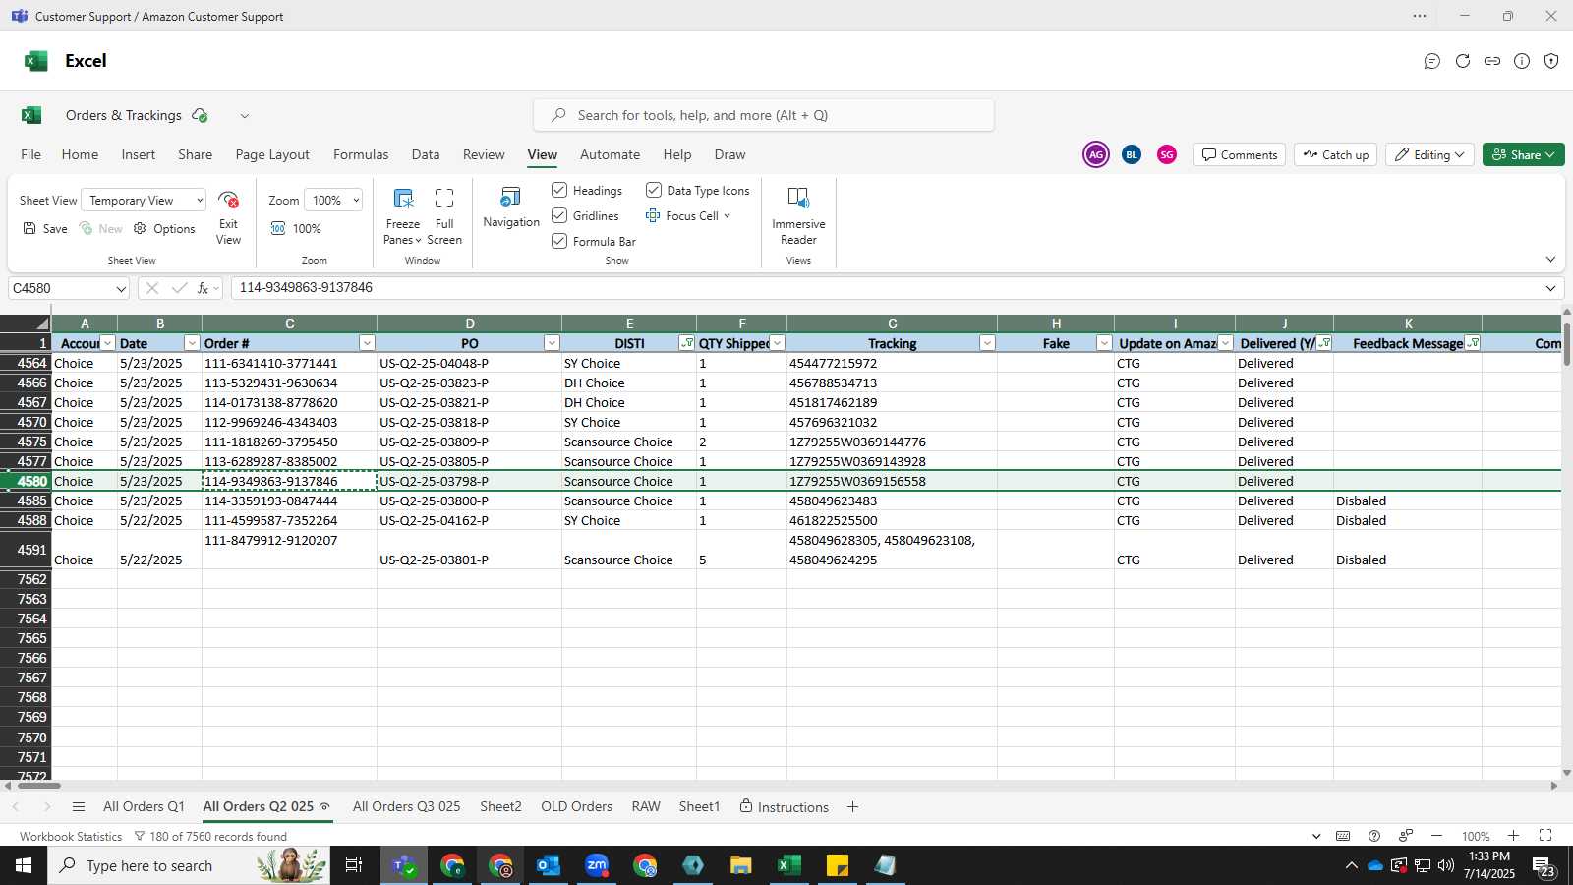Toggle the Formula Bar checkbox
Viewport: 1573px width, 885px height.
559,241
